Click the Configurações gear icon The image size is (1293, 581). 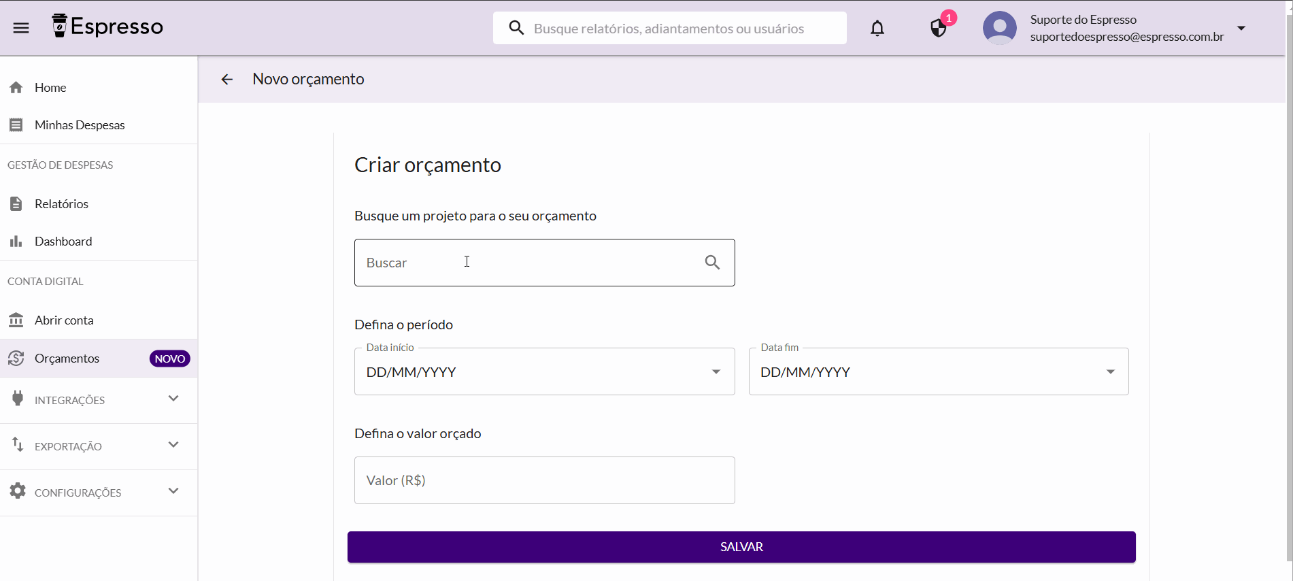[18, 491]
